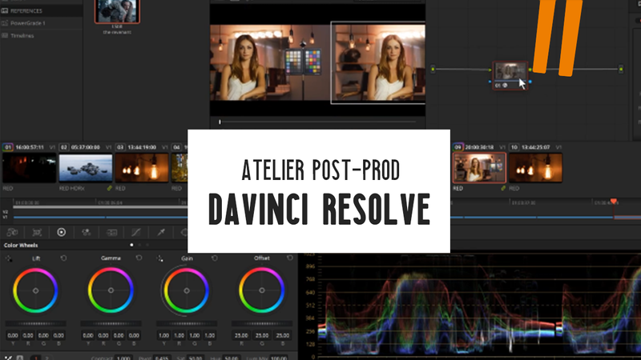This screenshot has width=641, height=360.
Task: Reset the Gamma color wheel
Action: coord(139,258)
